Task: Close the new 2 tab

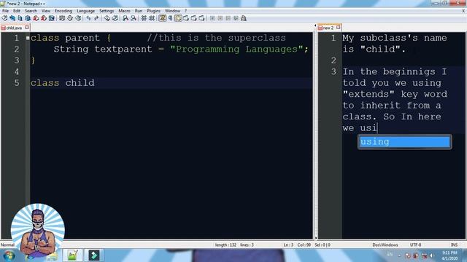Action: pos(338,28)
